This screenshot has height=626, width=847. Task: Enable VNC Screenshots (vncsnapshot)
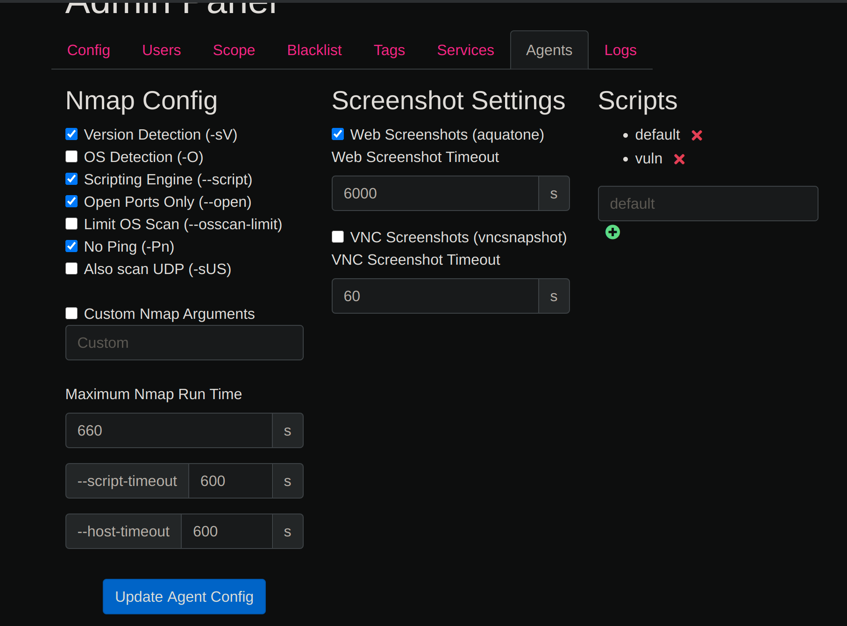coord(337,237)
